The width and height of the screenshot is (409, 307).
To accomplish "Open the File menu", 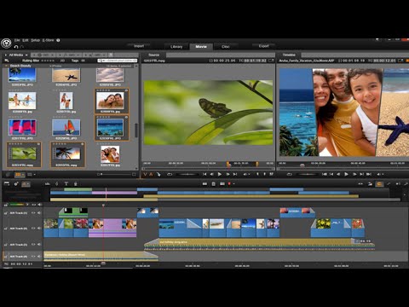I will pos(17,40).
